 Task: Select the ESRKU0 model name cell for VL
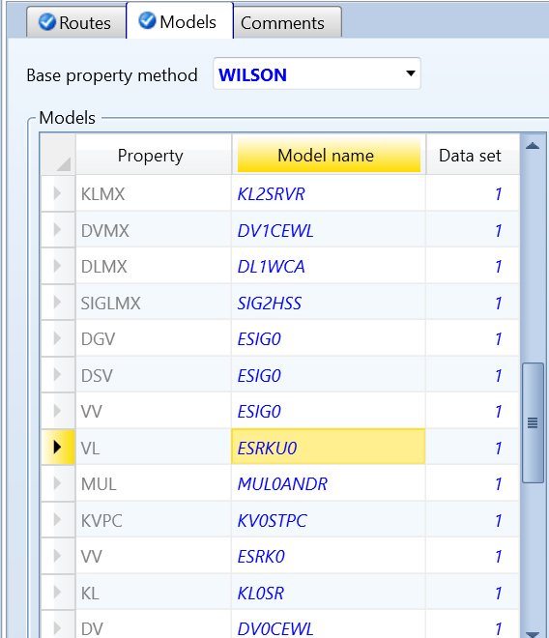[x=329, y=448]
